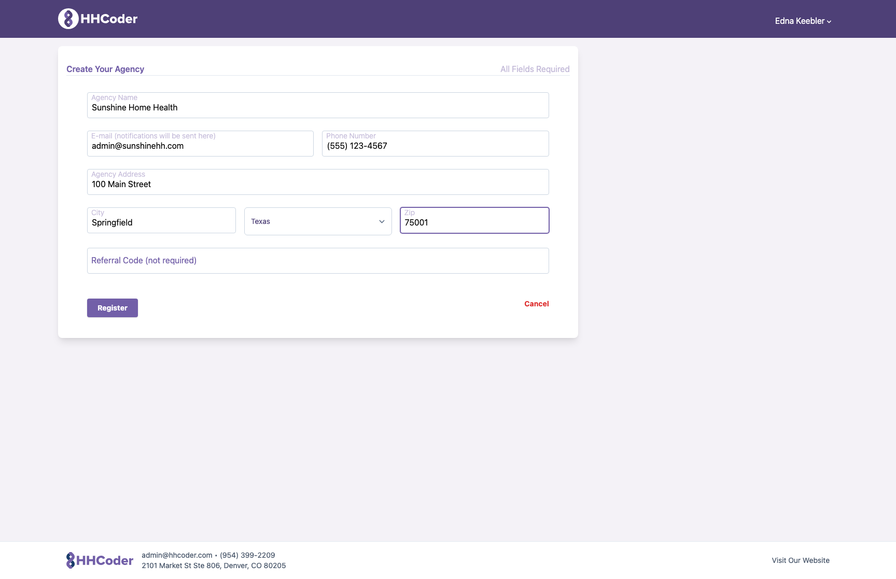Click the Denver address in the footer
This screenshot has width=896, height=579.
tap(214, 566)
